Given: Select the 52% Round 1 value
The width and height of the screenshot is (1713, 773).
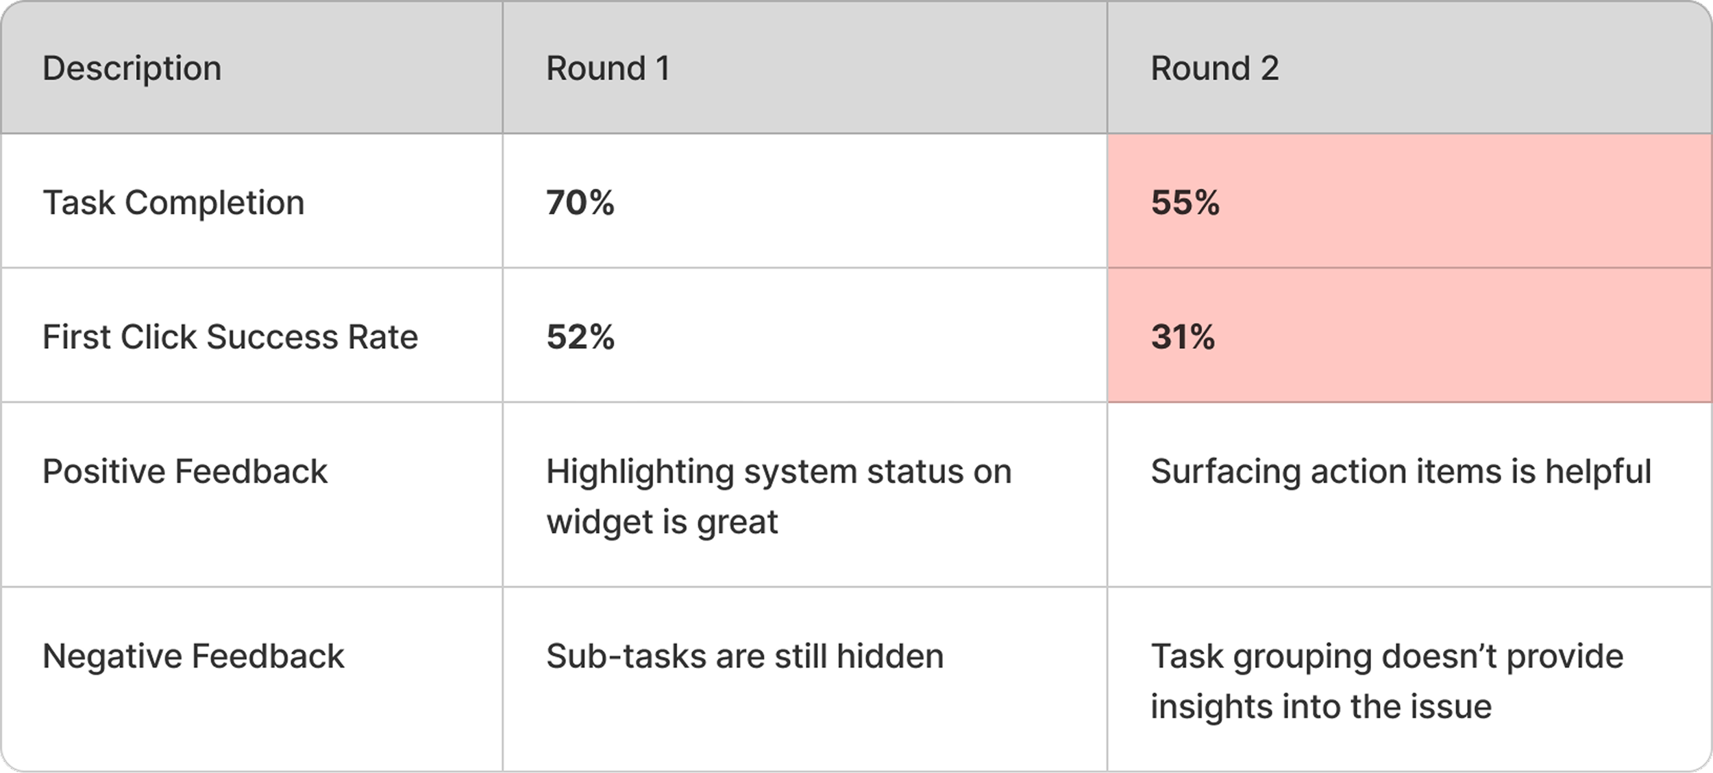Looking at the screenshot, I should tap(580, 337).
